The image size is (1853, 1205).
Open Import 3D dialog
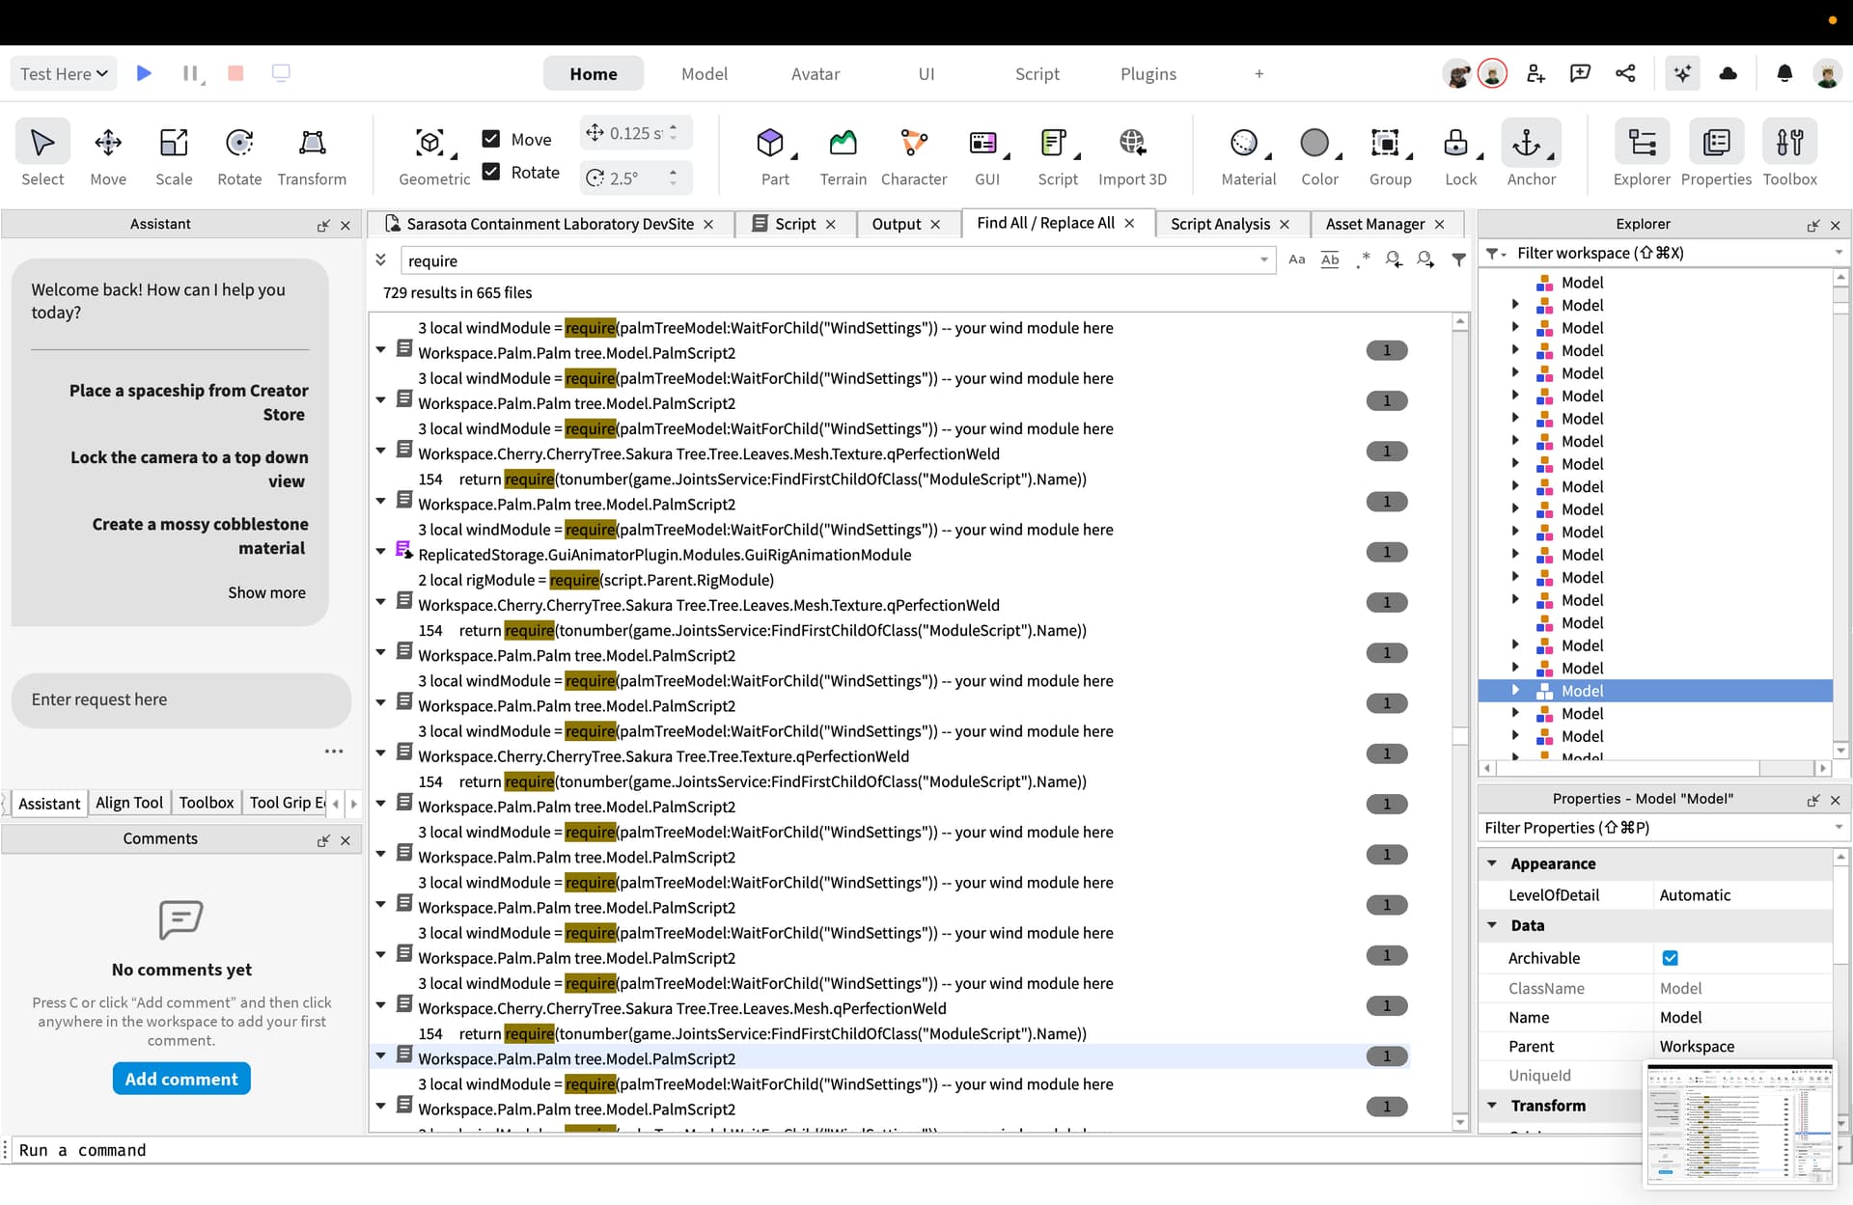pyautogui.click(x=1133, y=154)
